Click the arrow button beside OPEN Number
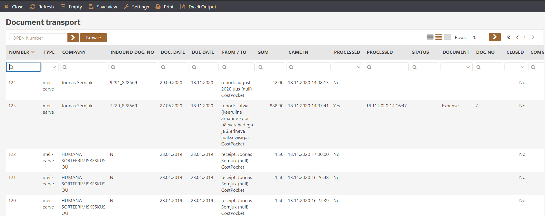545x216 pixels. [x=73, y=38]
